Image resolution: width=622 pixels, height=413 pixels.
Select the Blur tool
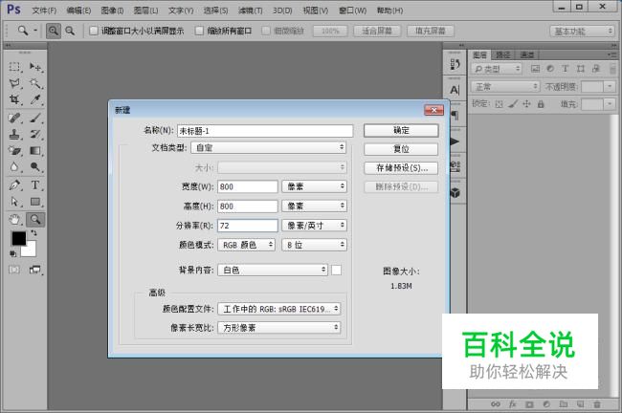click(x=14, y=167)
